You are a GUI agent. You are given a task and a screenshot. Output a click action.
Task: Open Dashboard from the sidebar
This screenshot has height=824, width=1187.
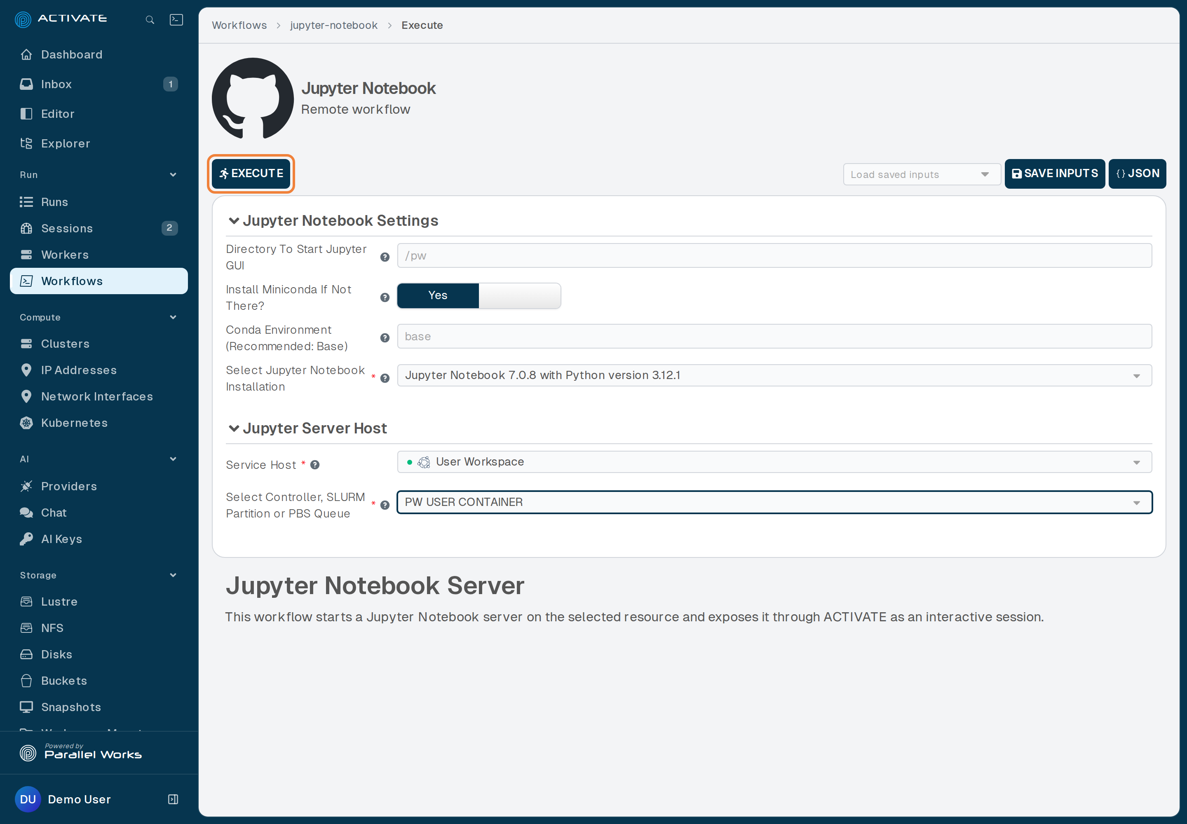(x=99, y=55)
